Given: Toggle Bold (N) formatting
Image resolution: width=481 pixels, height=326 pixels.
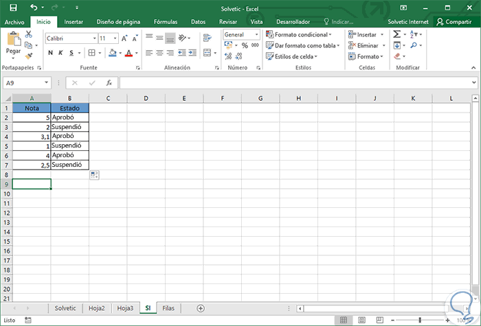Looking at the screenshot, I should coord(50,53).
